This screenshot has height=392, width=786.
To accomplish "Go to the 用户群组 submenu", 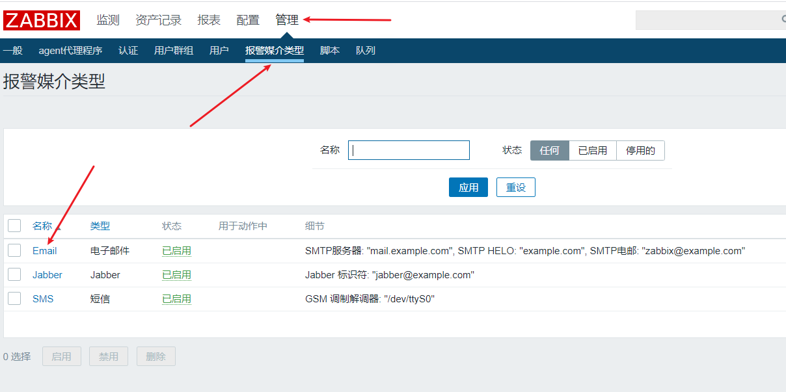I will click(174, 50).
